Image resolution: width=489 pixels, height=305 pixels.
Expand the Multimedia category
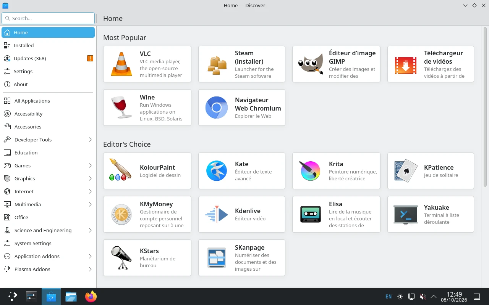click(90, 204)
